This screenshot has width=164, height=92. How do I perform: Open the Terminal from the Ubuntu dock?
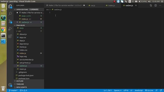point(3,36)
